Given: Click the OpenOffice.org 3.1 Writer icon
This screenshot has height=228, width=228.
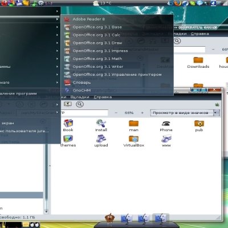Looking at the screenshot, I should click(x=67, y=67).
